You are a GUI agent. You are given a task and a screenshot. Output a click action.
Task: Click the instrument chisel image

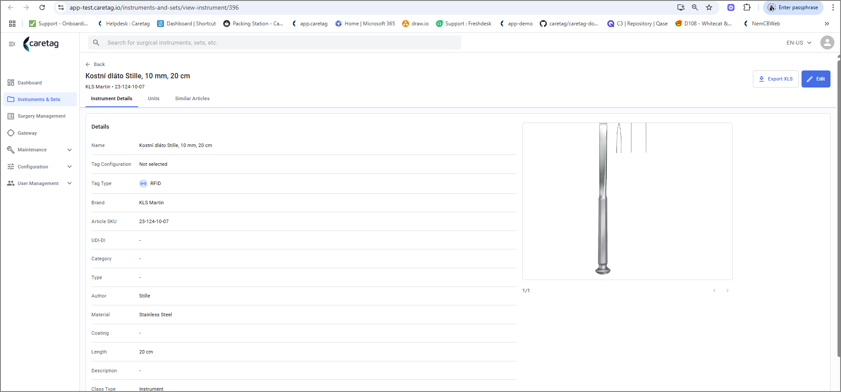[627, 201]
